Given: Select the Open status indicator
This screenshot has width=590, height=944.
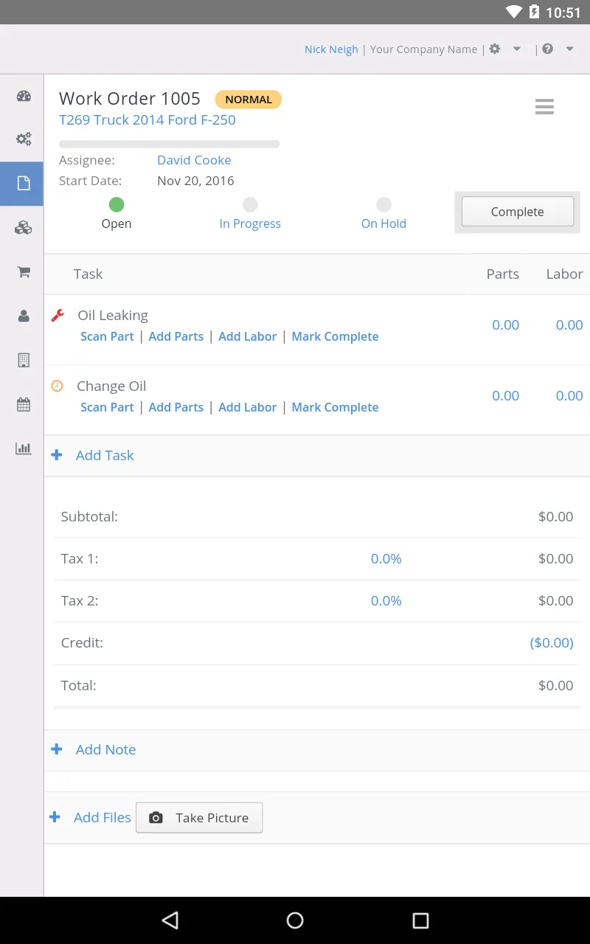Looking at the screenshot, I should pos(116,214).
